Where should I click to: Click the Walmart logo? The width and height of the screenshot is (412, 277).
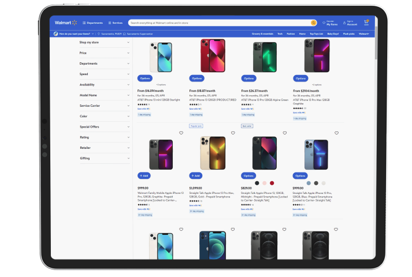pyautogui.click(x=66, y=23)
